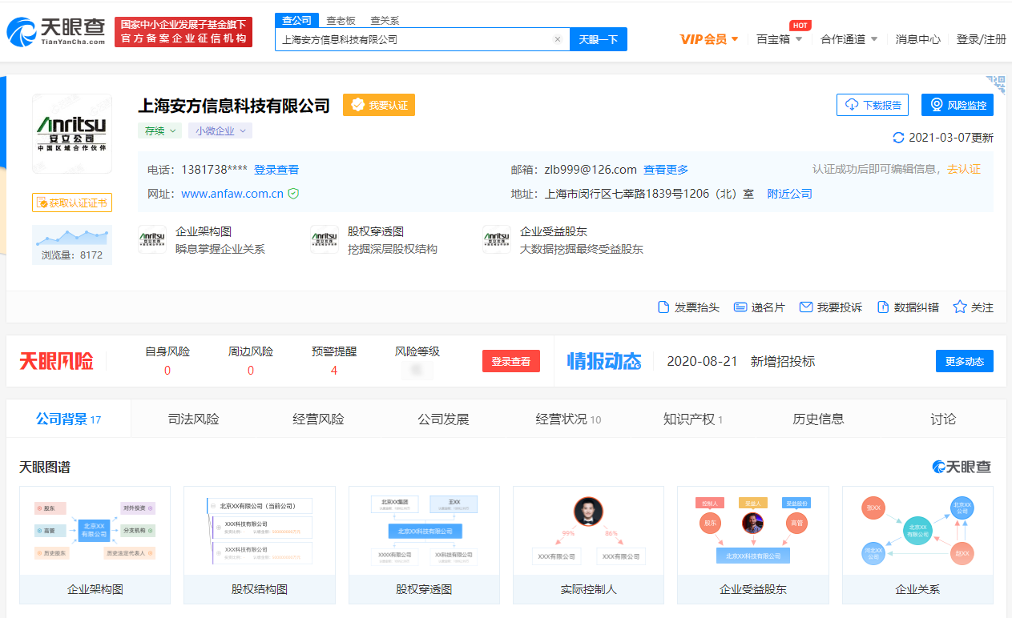The image size is (1012, 618).
Task: Click the 情报动态 heading logo
Action: tap(604, 361)
